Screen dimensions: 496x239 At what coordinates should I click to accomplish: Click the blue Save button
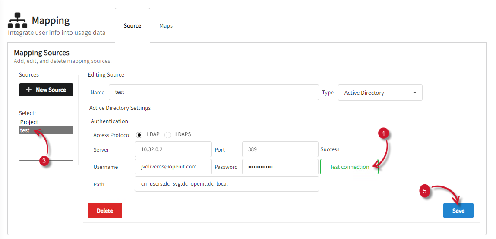tap(458, 211)
